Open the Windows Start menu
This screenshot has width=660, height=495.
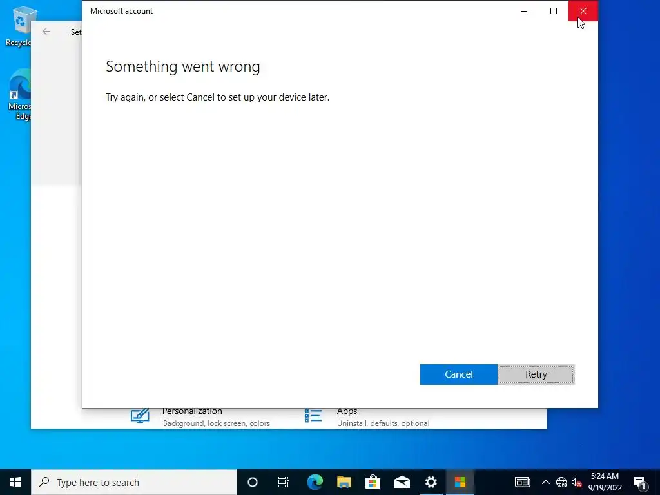(15, 482)
